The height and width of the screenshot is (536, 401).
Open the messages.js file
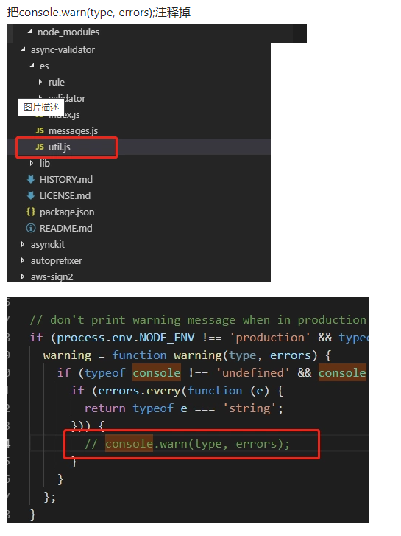[x=73, y=131]
